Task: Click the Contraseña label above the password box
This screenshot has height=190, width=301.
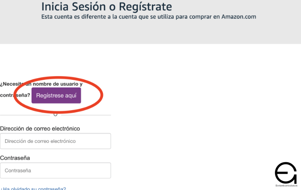Action: tap(15, 158)
